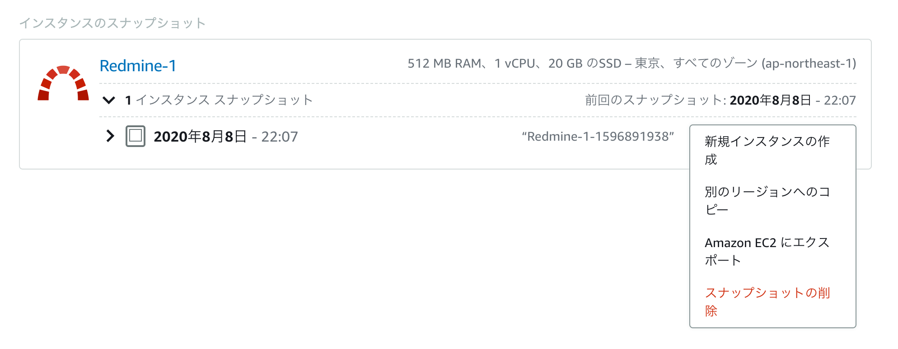This screenshot has height=349, width=898.
Task: Click the 1 インスタンス スナップショット label
Action: tap(219, 100)
